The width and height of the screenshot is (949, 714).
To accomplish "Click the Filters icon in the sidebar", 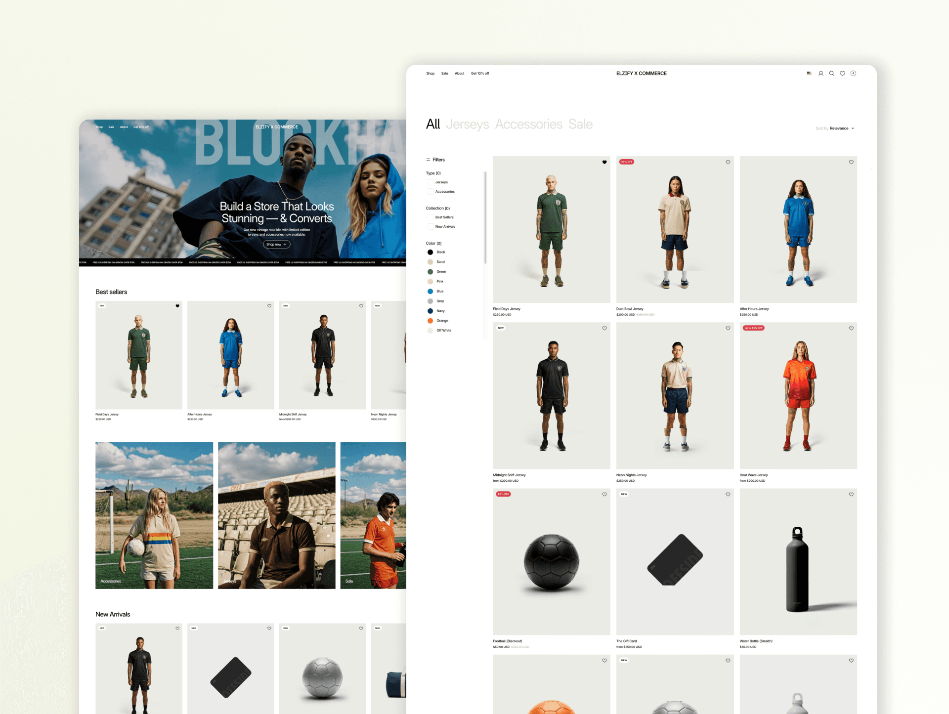I will [428, 160].
